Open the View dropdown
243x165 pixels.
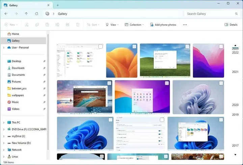click(x=112, y=25)
